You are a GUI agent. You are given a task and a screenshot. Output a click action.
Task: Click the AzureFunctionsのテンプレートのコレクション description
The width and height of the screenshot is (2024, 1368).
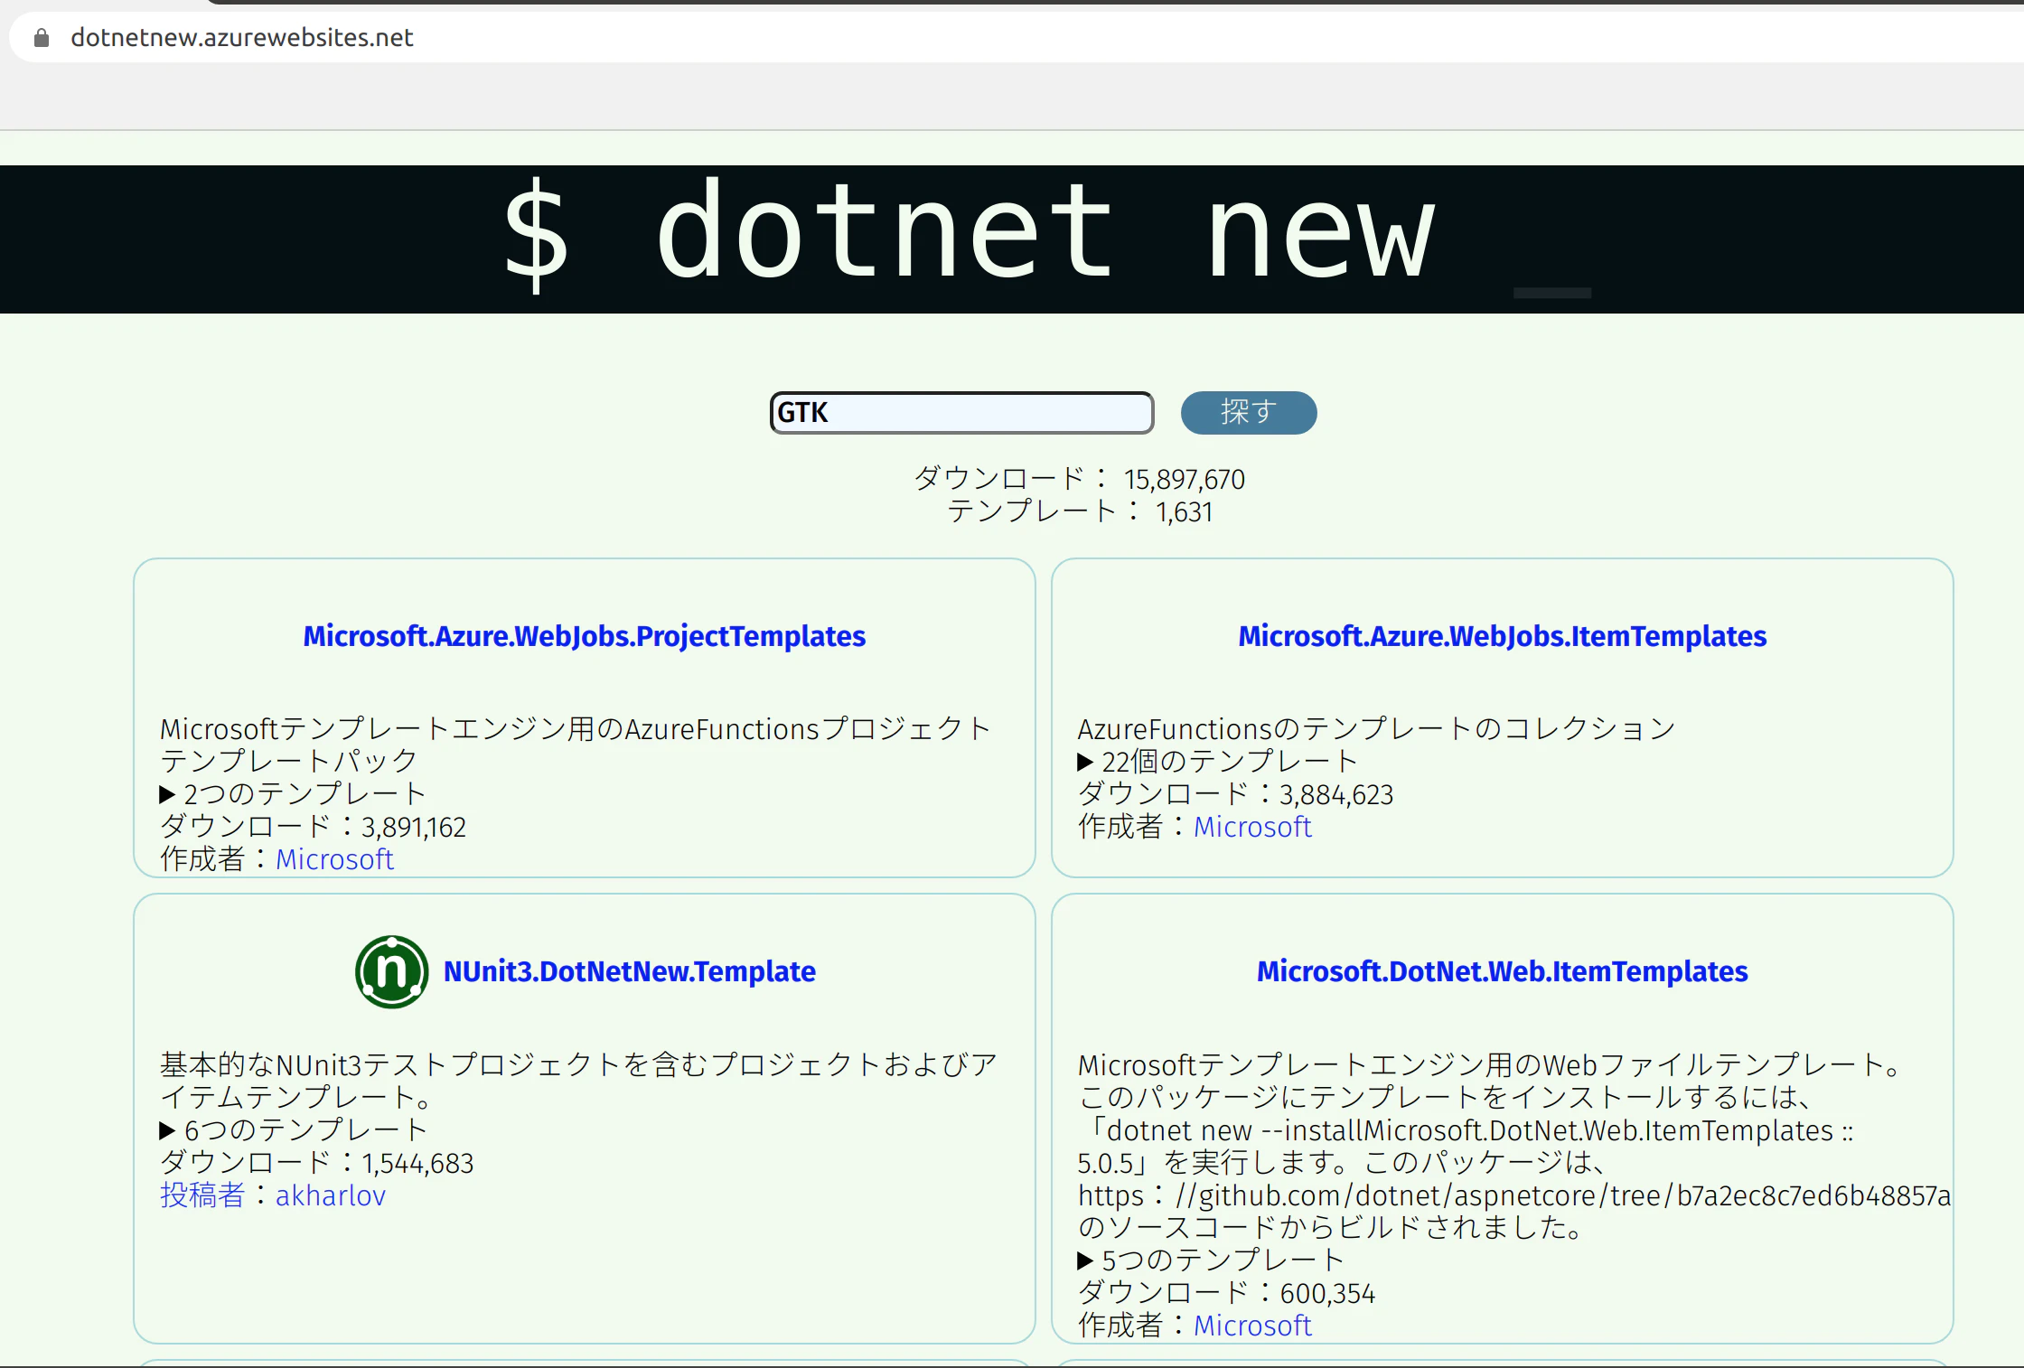1376,729
